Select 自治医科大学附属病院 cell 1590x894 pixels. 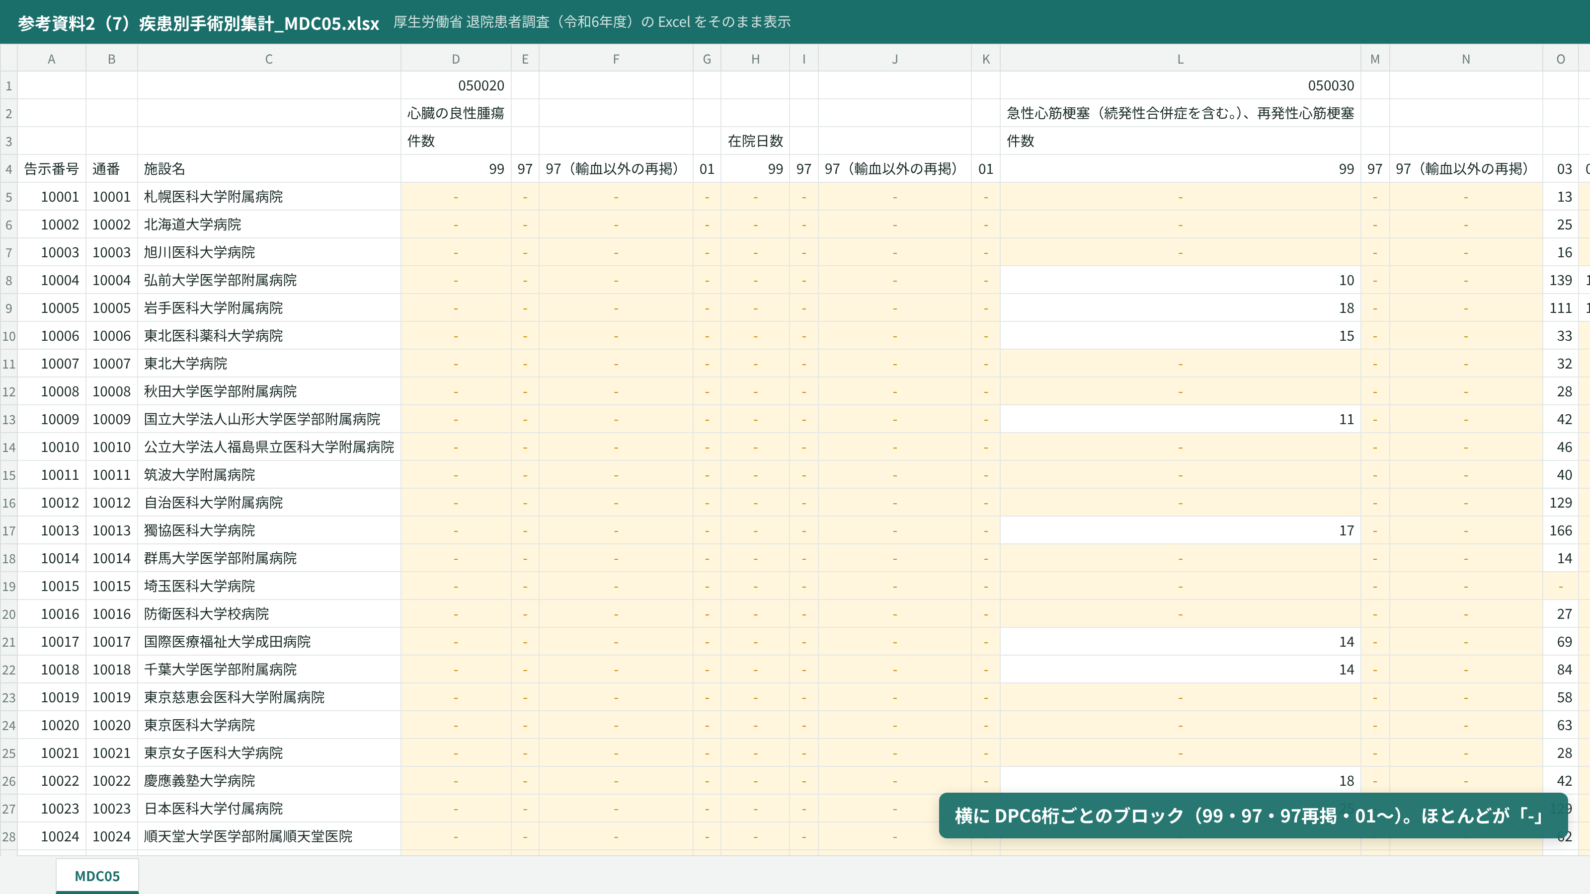coord(268,502)
